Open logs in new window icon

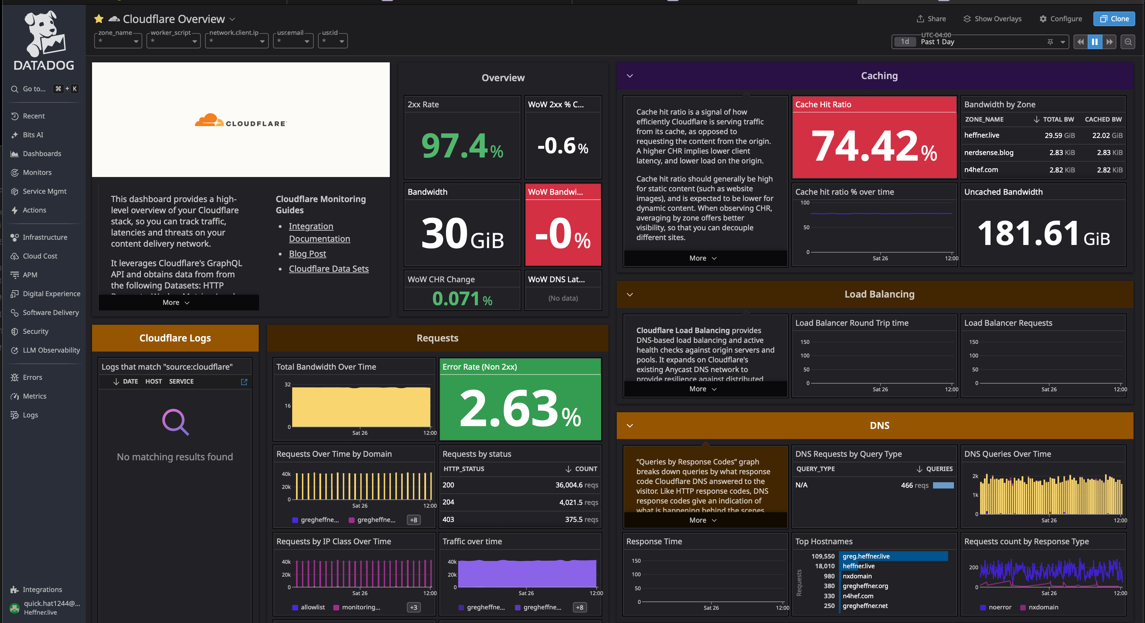coord(244,382)
